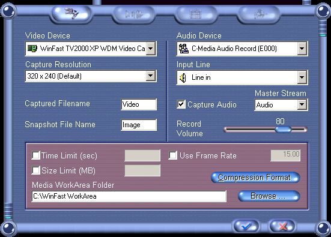The width and height of the screenshot is (331, 237).
Task: Expand the Video Device dropdown
Action: [x=151, y=49]
